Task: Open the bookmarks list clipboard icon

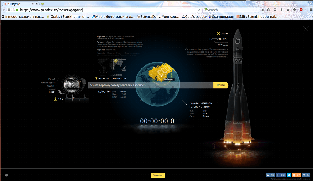Action: 269,10
